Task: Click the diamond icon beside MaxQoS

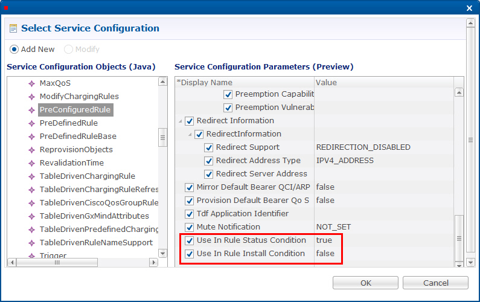Action: [31, 83]
